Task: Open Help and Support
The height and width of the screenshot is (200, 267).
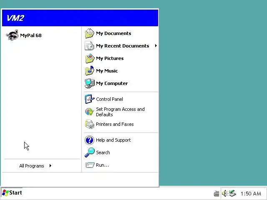Action: click(121, 140)
